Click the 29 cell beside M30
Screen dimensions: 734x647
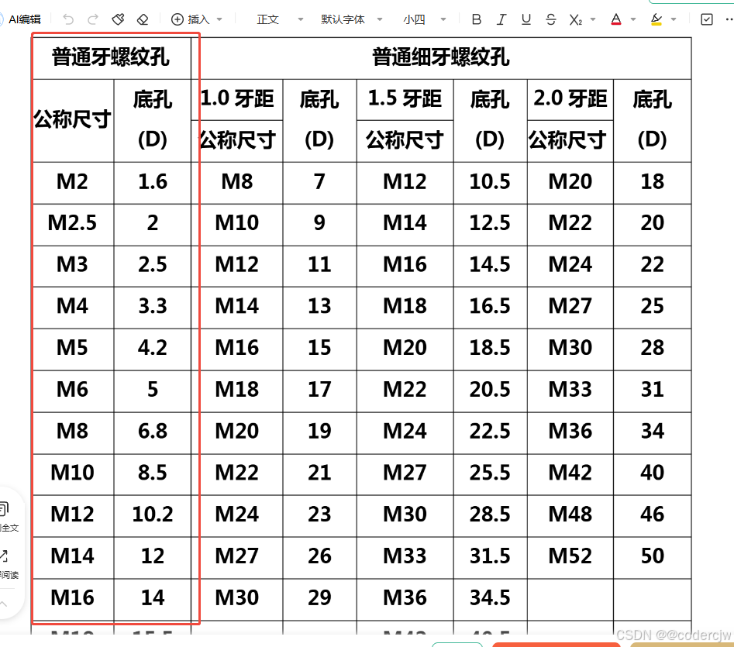pos(320,598)
